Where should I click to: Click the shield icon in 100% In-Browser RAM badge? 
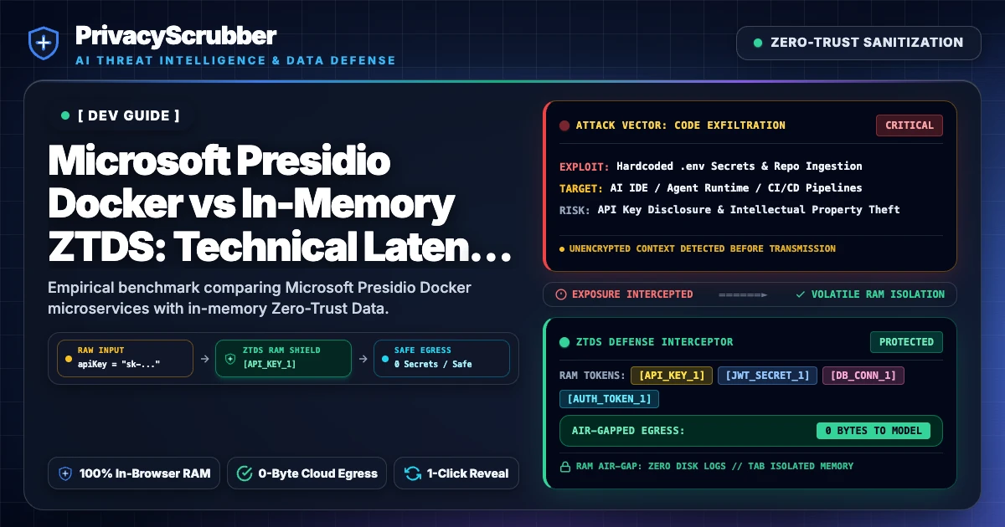pos(65,473)
